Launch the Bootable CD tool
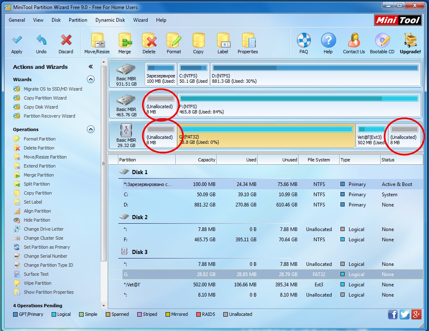429x331 pixels. (x=382, y=40)
